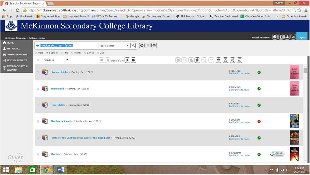
Task: Go to next page of results
Action: (x=127, y=60)
